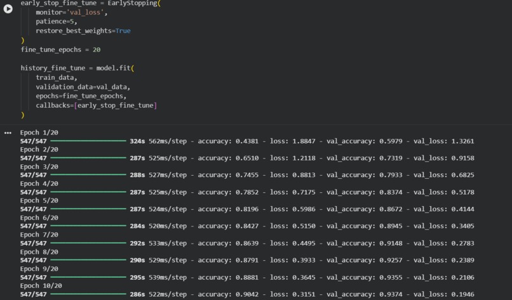This screenshot has height=300, width=512.
Task: Click the 292s 533ms/step timing text
Action: 158,244
